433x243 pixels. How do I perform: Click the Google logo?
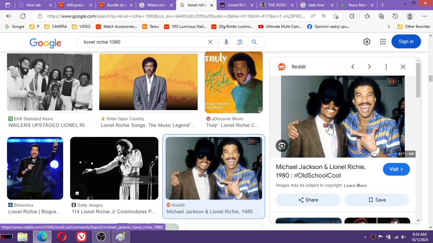(45, 43)
